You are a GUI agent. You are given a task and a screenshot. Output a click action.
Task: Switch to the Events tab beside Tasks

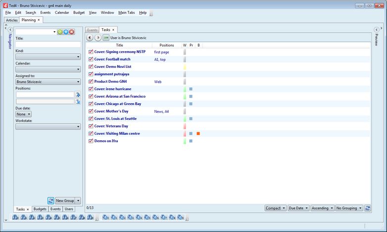click(92, 30)
